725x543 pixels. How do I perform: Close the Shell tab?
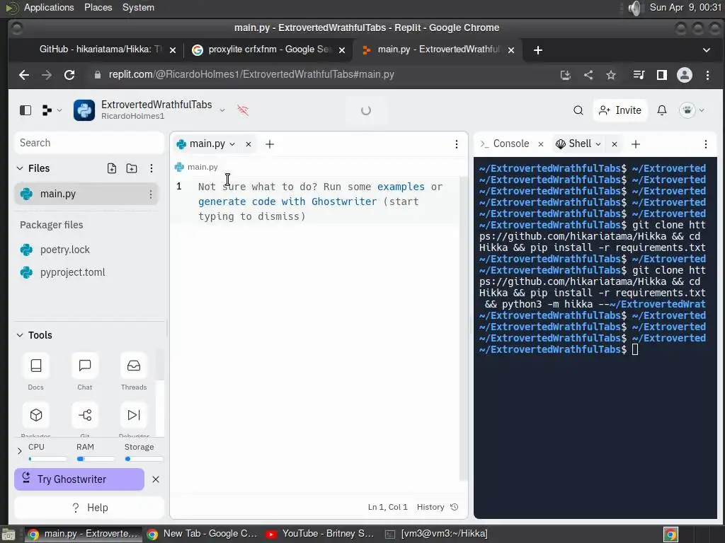(x=615, y=144)
